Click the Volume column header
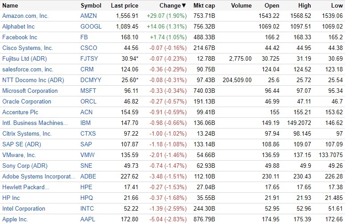Image resolution: width=345 pixels, height=224 pixels. (x=241, y=6)
